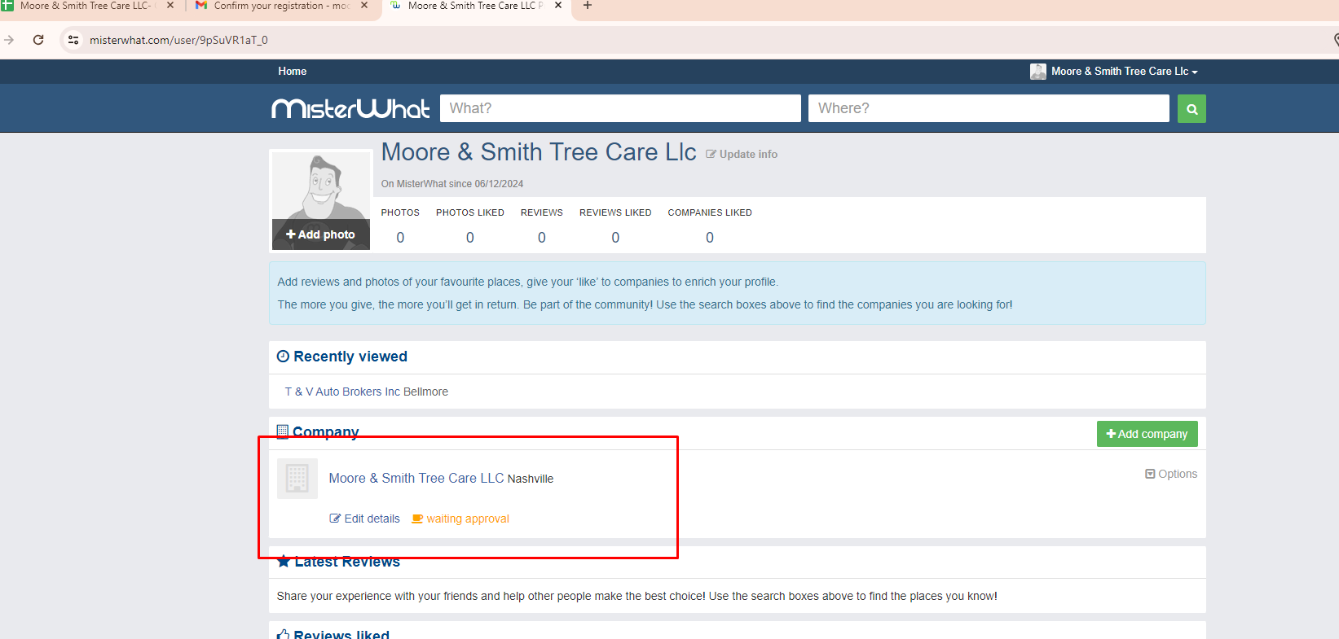Click the browser forward arrow

(x=9, y=40)
